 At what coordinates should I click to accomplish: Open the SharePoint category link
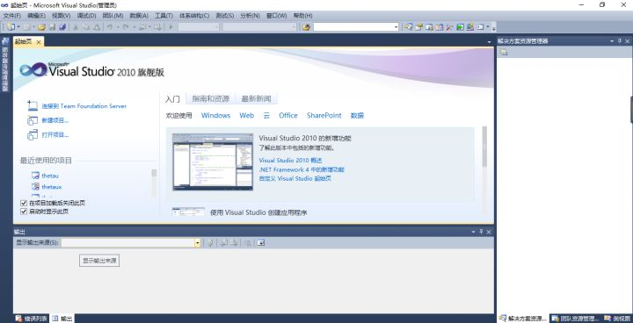tap(324, 115)
